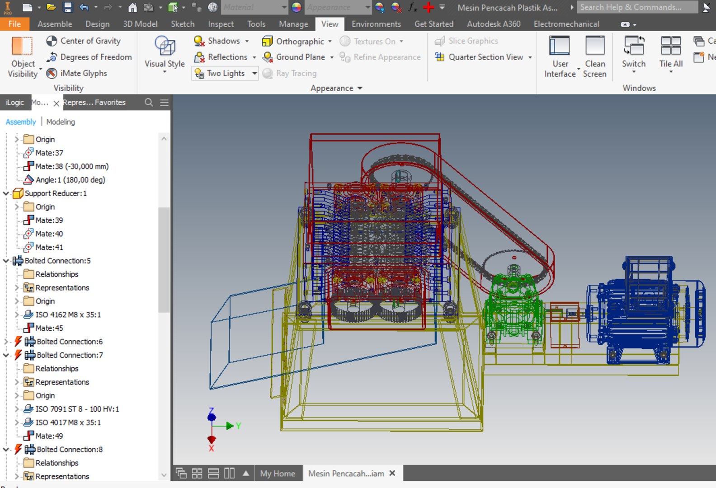Open Object Visibility options
Screen dimensions: 716x488
22,57
